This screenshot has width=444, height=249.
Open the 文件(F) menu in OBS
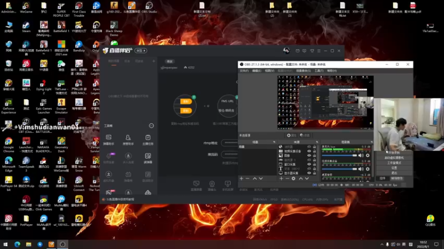coord(244,71)
